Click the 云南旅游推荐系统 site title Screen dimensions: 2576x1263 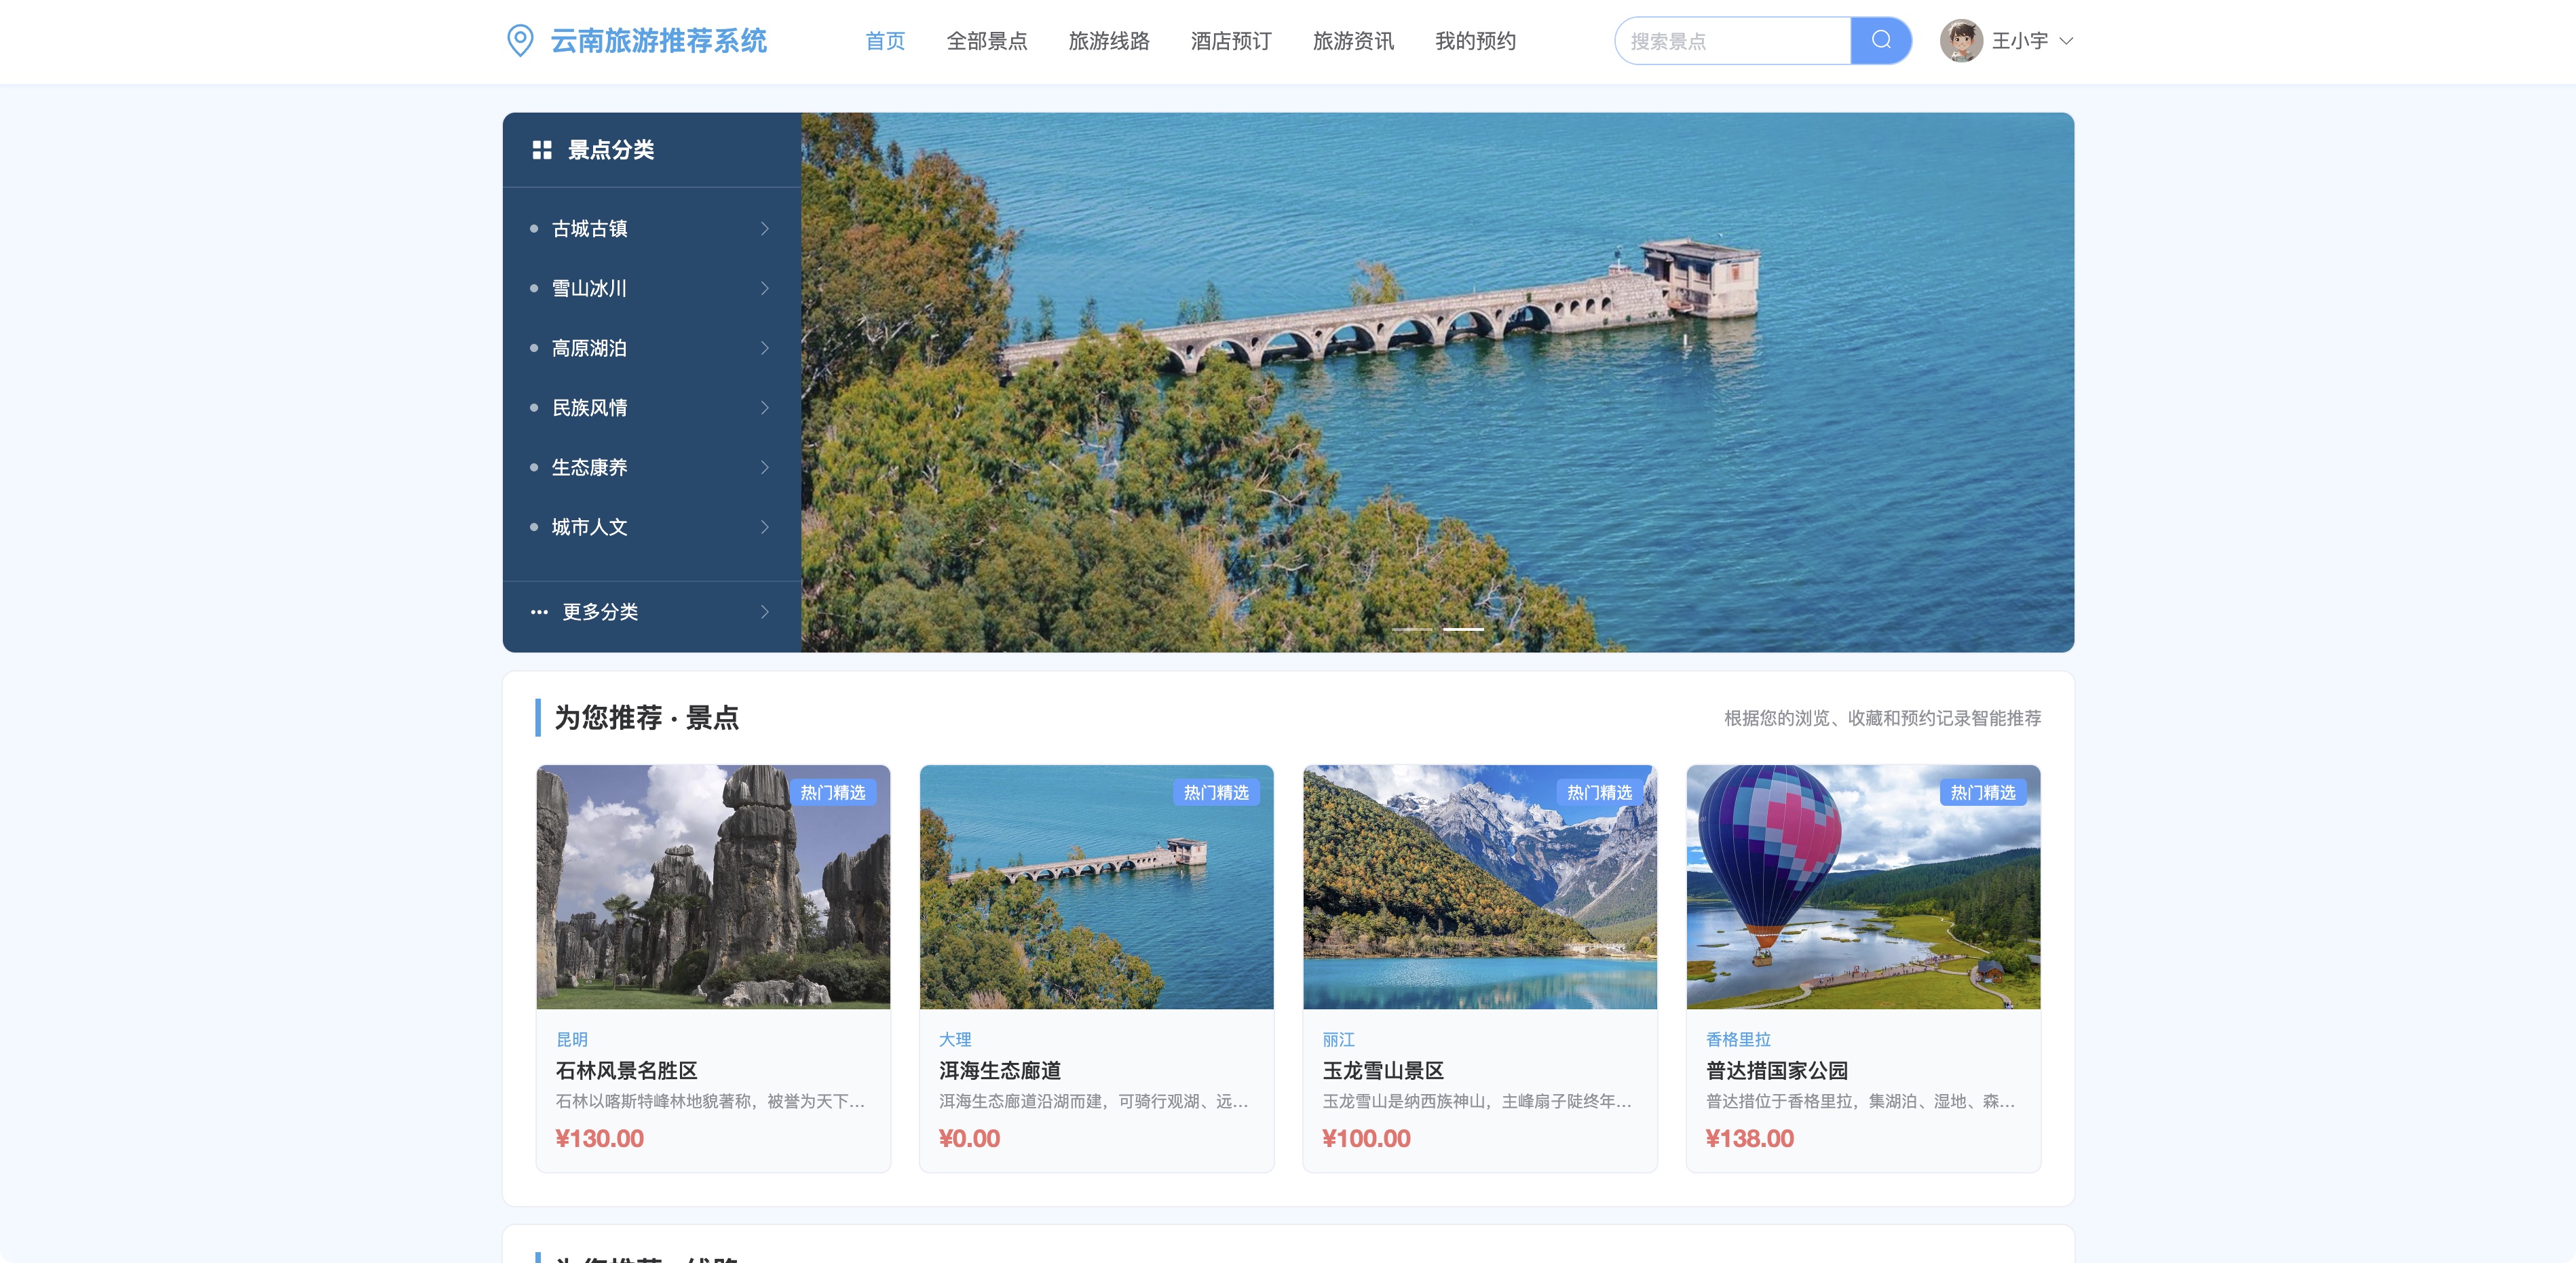[x=658, y=41]
